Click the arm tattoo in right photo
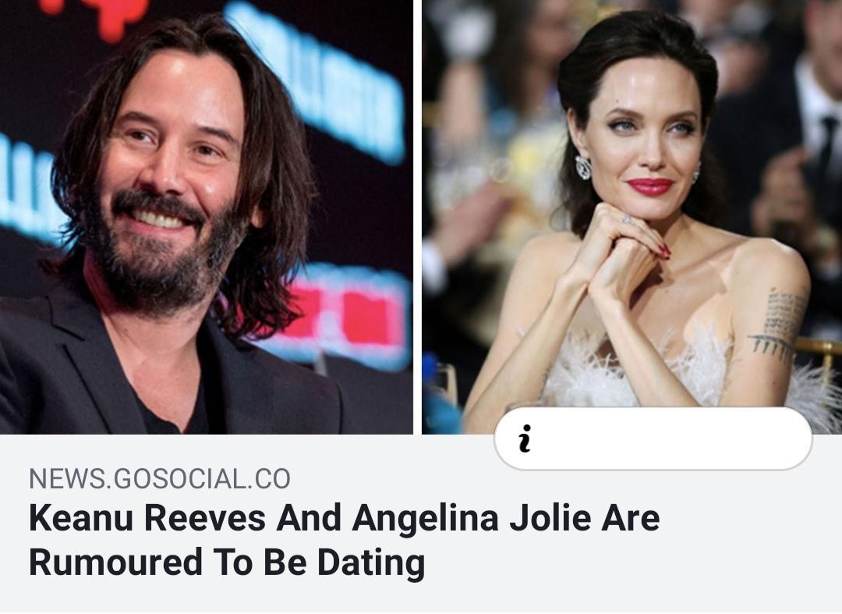This screenshot has height=614, width=842. [779, 325]
